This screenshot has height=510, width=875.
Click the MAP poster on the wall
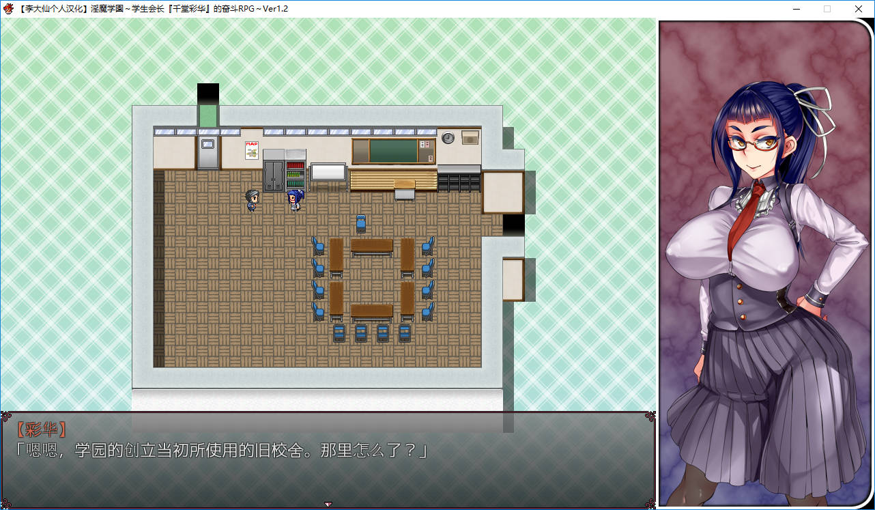(252, 150)
